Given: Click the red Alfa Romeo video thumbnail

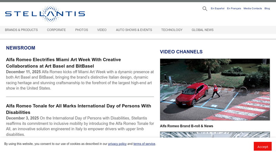Looking at the screenshot, I should click(215, 90).
